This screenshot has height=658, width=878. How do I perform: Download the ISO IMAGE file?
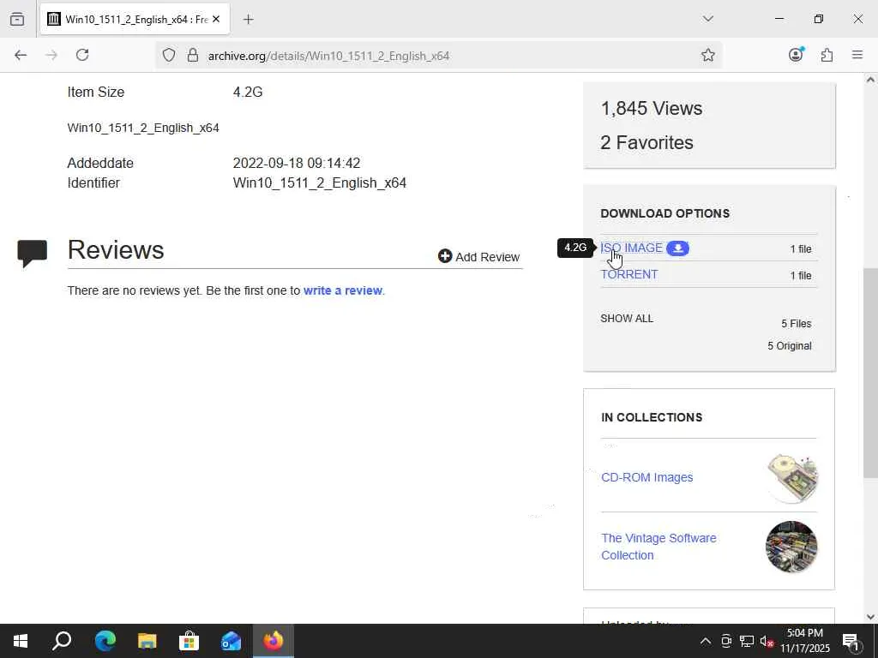tap(631, 248)
